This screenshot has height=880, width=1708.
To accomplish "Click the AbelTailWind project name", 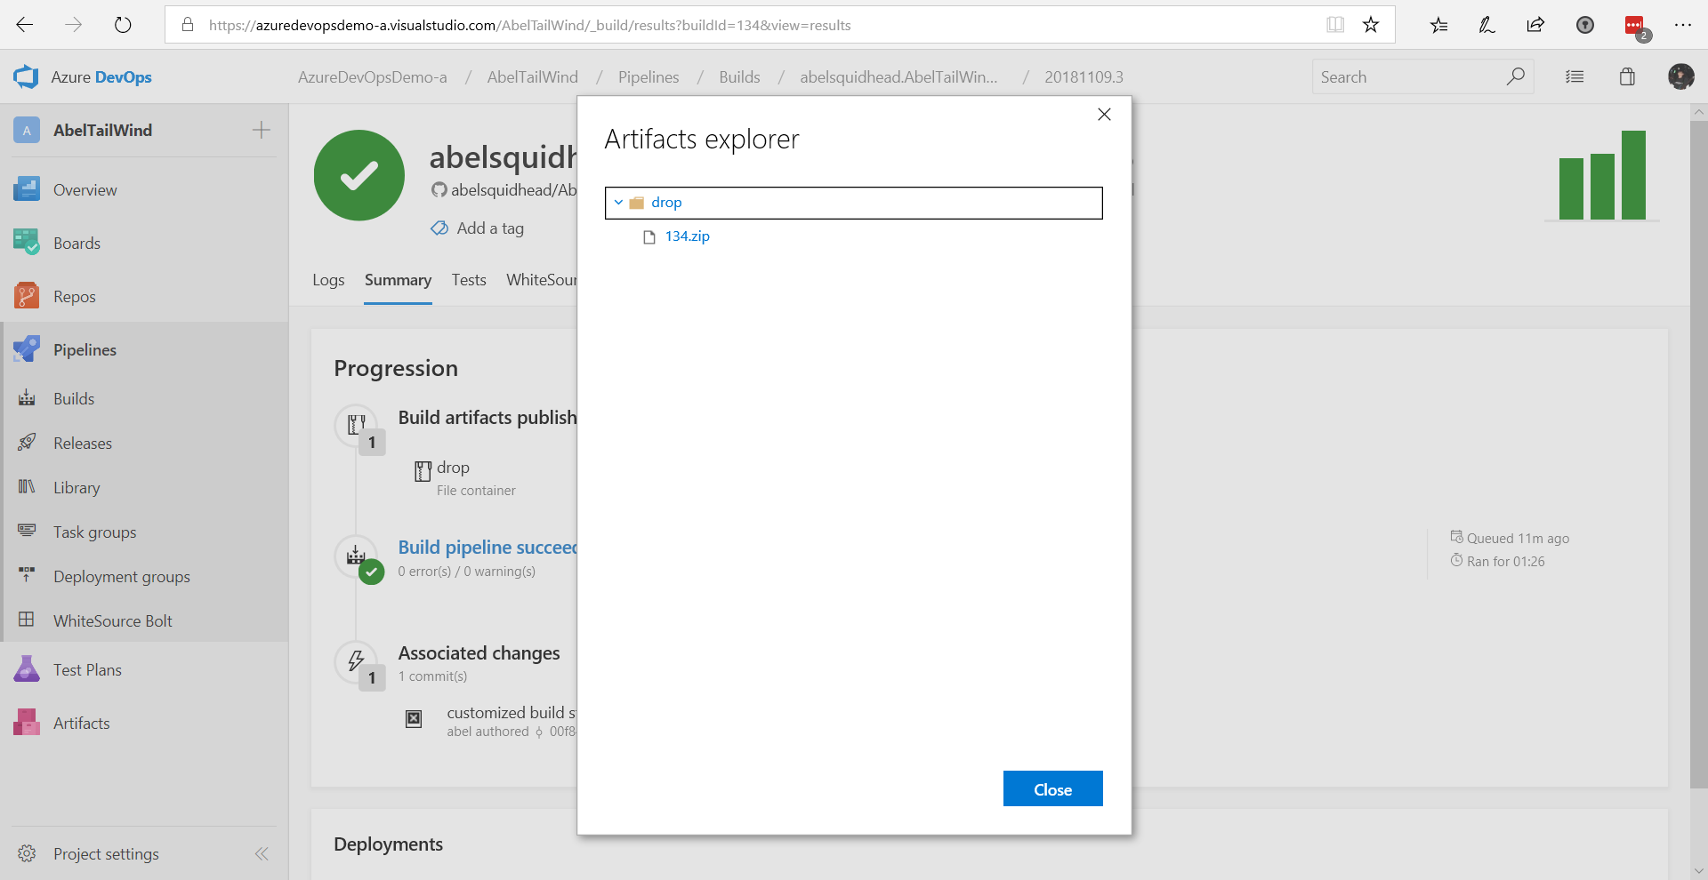I will 102,130.
